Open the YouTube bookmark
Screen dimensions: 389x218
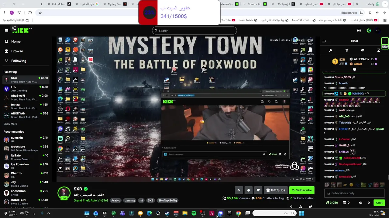click(228, 20)
